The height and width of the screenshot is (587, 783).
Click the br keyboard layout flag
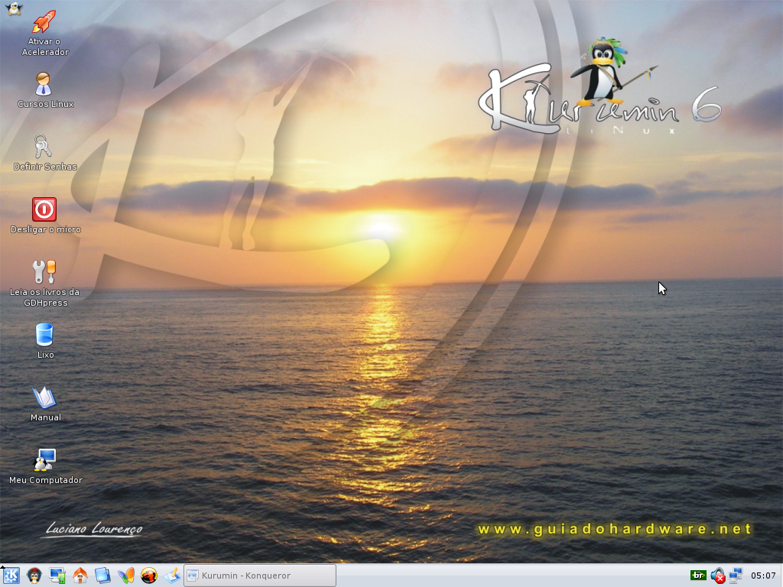coord(698,576)
